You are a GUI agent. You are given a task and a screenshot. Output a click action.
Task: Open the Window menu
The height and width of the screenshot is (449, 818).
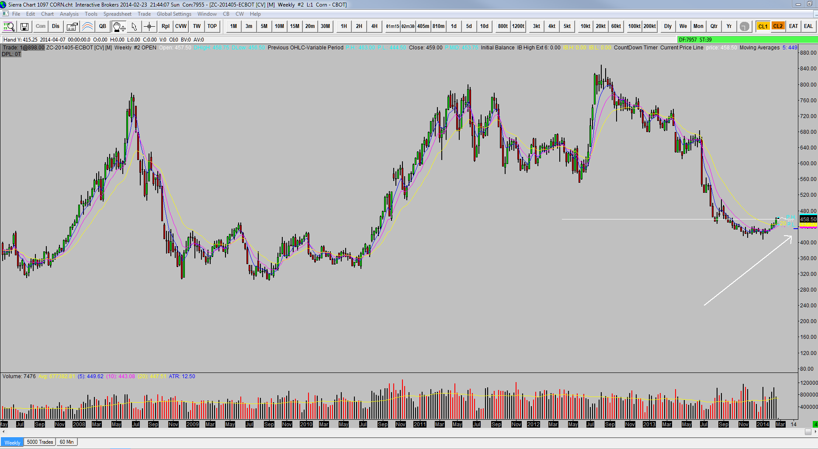[207, 14]
